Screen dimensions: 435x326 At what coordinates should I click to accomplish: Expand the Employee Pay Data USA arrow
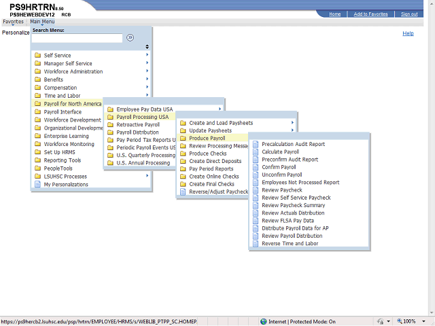(220, 109)
